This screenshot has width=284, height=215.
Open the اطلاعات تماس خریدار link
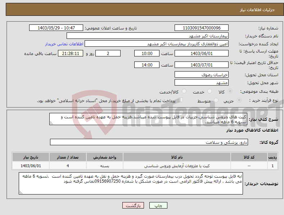tap(64, 44)
